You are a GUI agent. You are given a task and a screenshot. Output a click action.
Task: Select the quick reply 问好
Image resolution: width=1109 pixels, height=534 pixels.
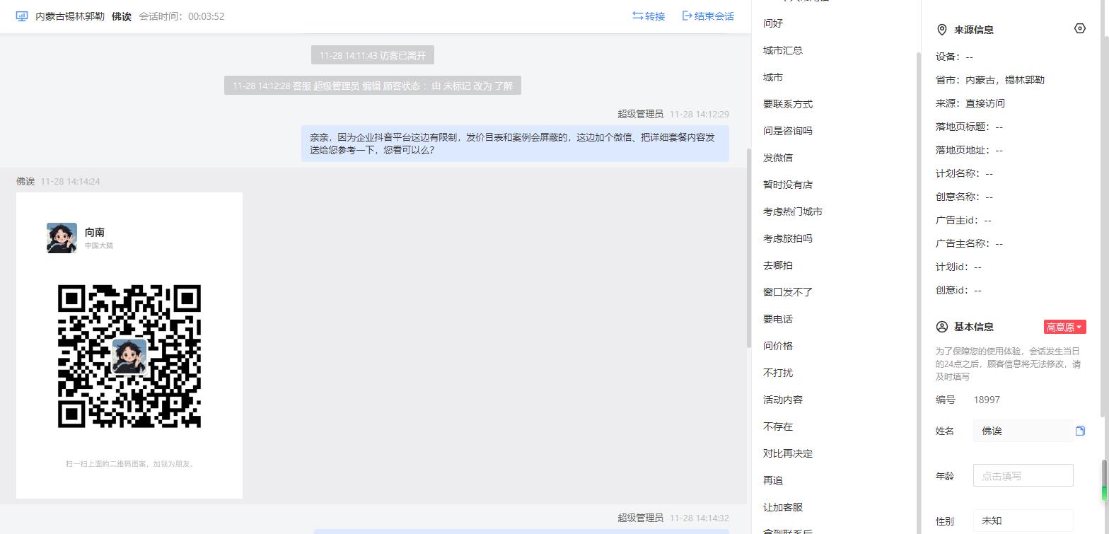pos(773,23)
